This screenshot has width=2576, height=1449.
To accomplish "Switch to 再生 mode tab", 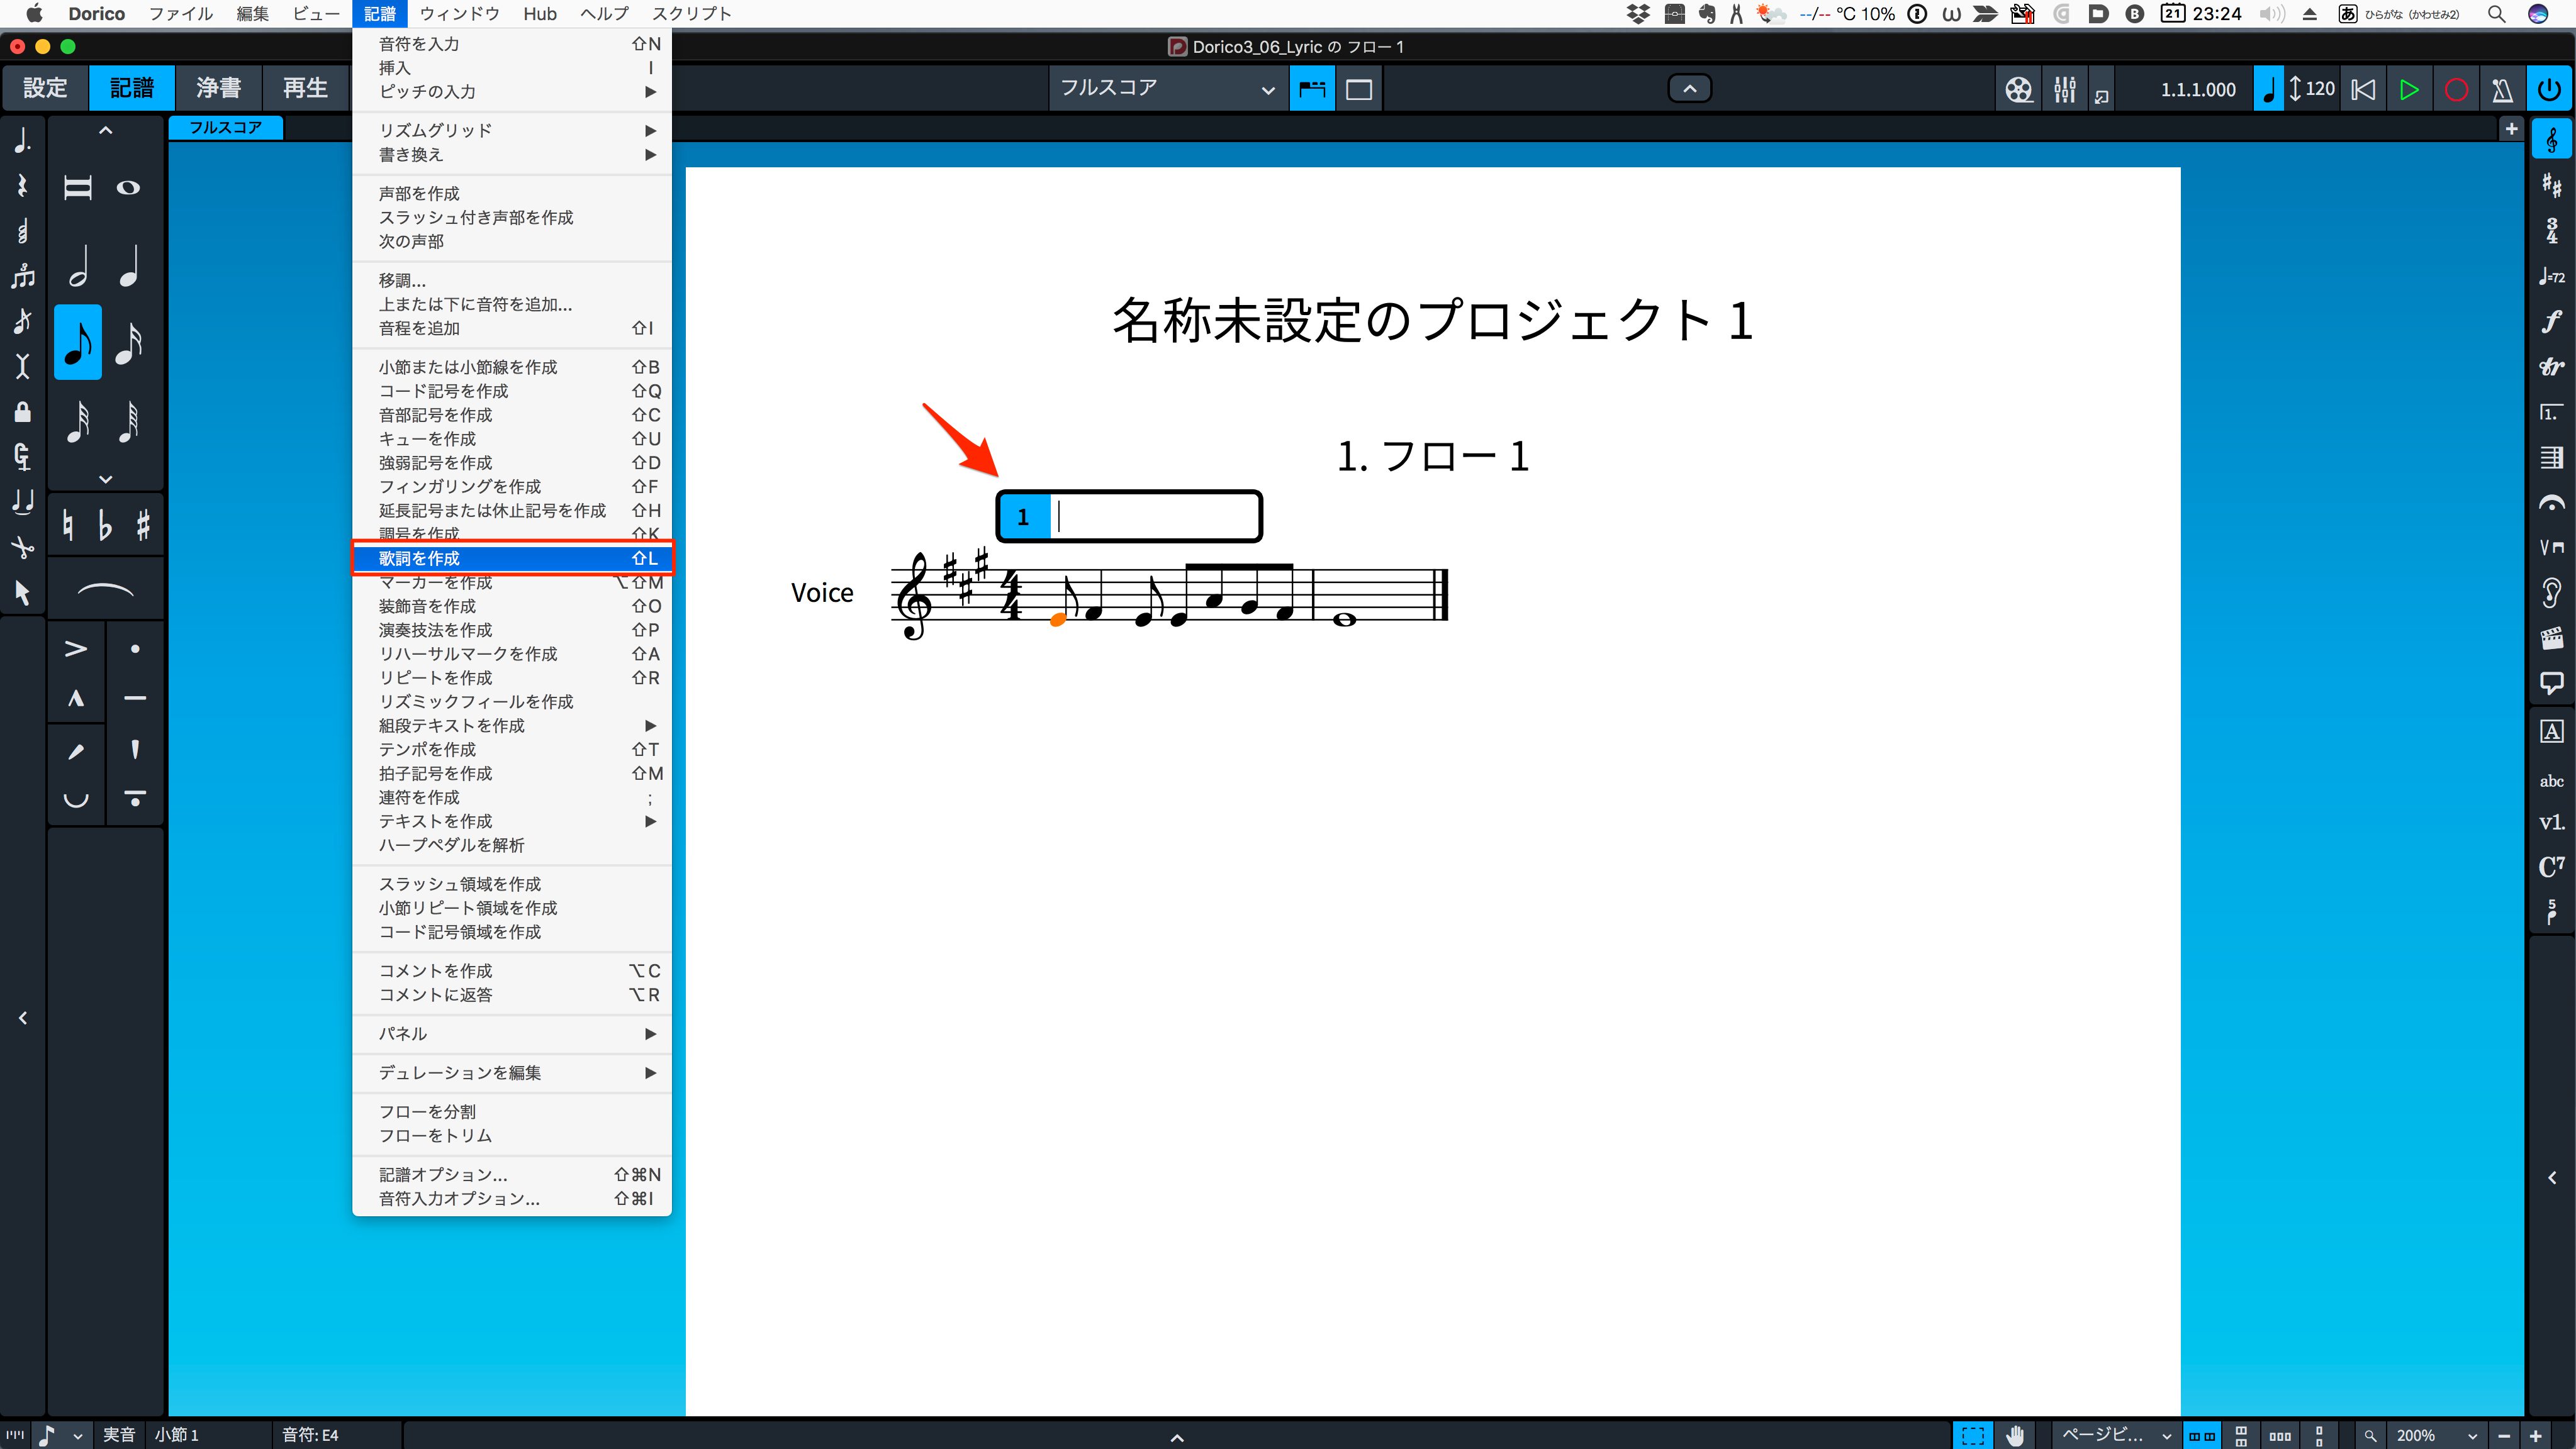I will (305, 88).
